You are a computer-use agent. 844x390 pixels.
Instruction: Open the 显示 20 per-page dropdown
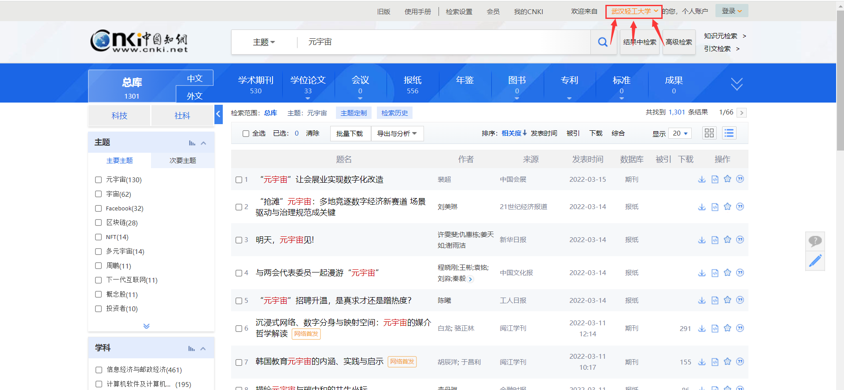pos(680,133)
